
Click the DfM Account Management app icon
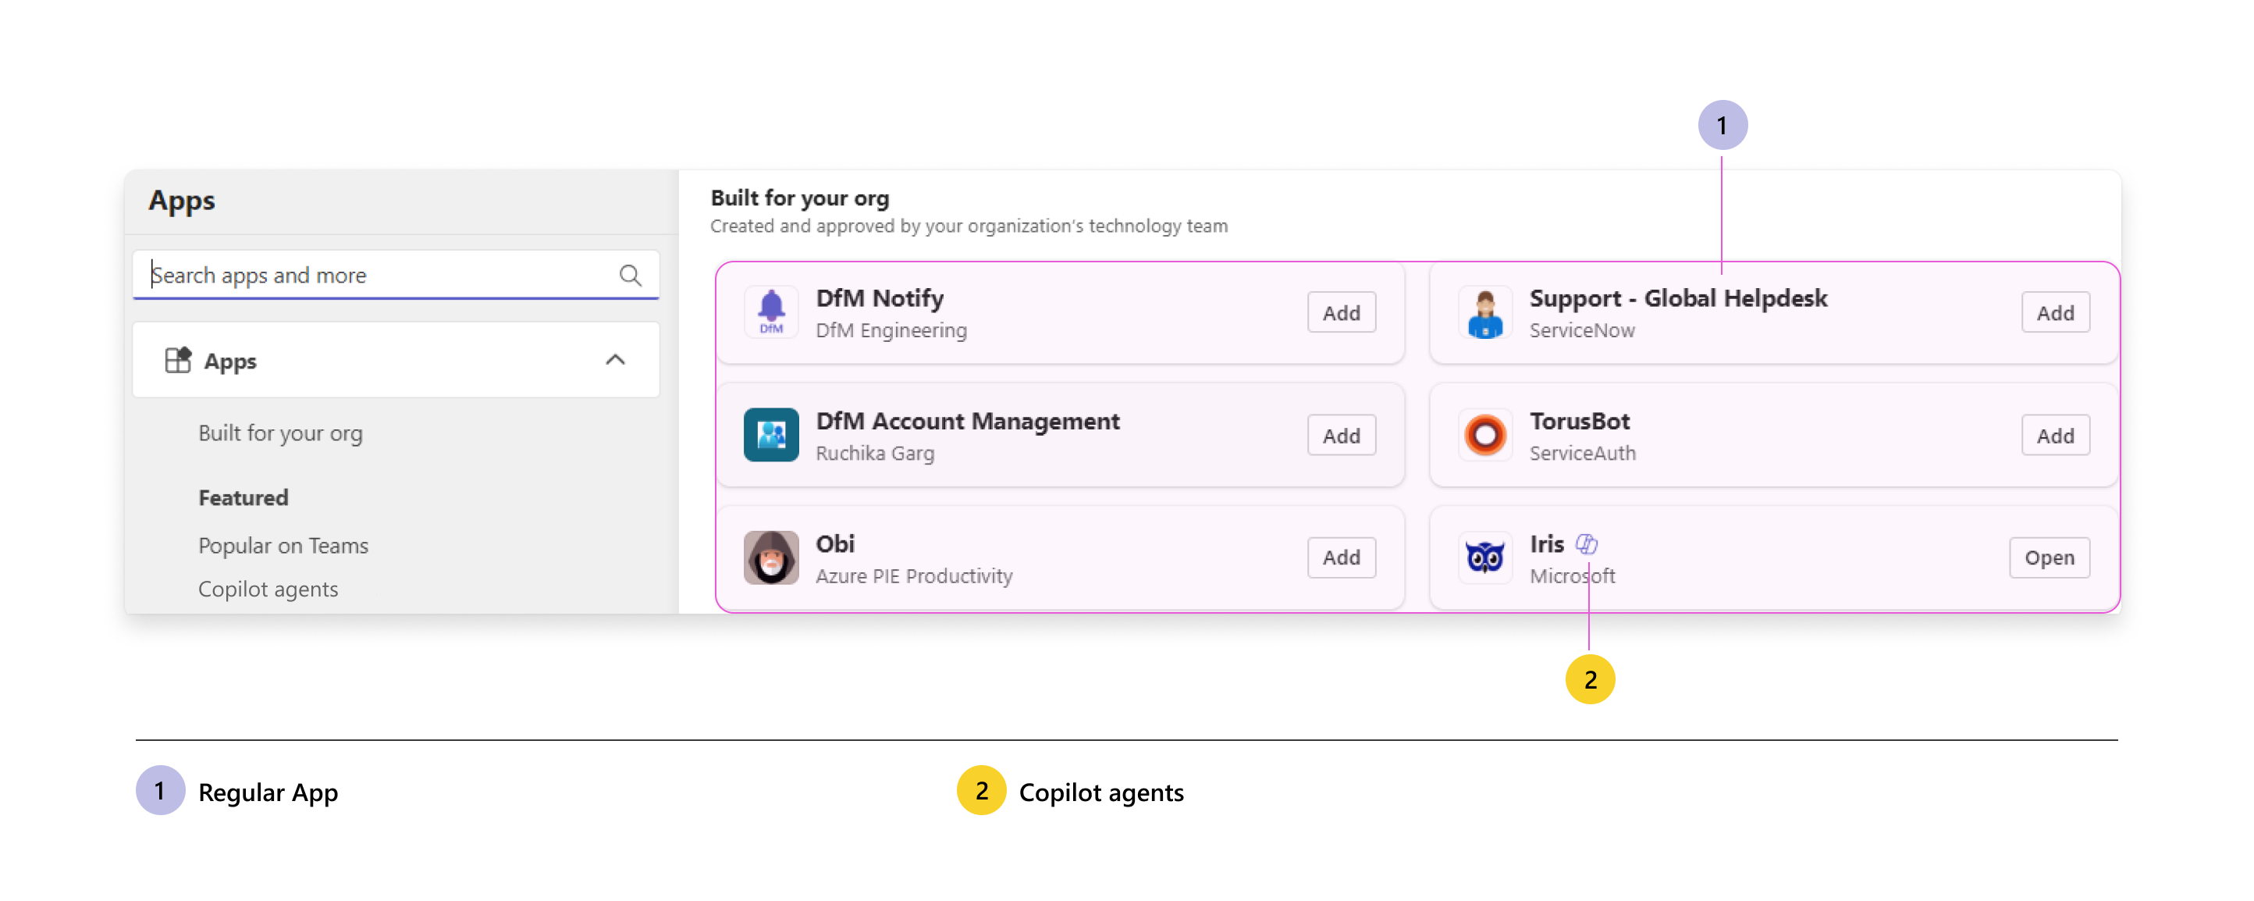click(771, 435)
